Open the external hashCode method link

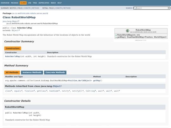(54, 91)
